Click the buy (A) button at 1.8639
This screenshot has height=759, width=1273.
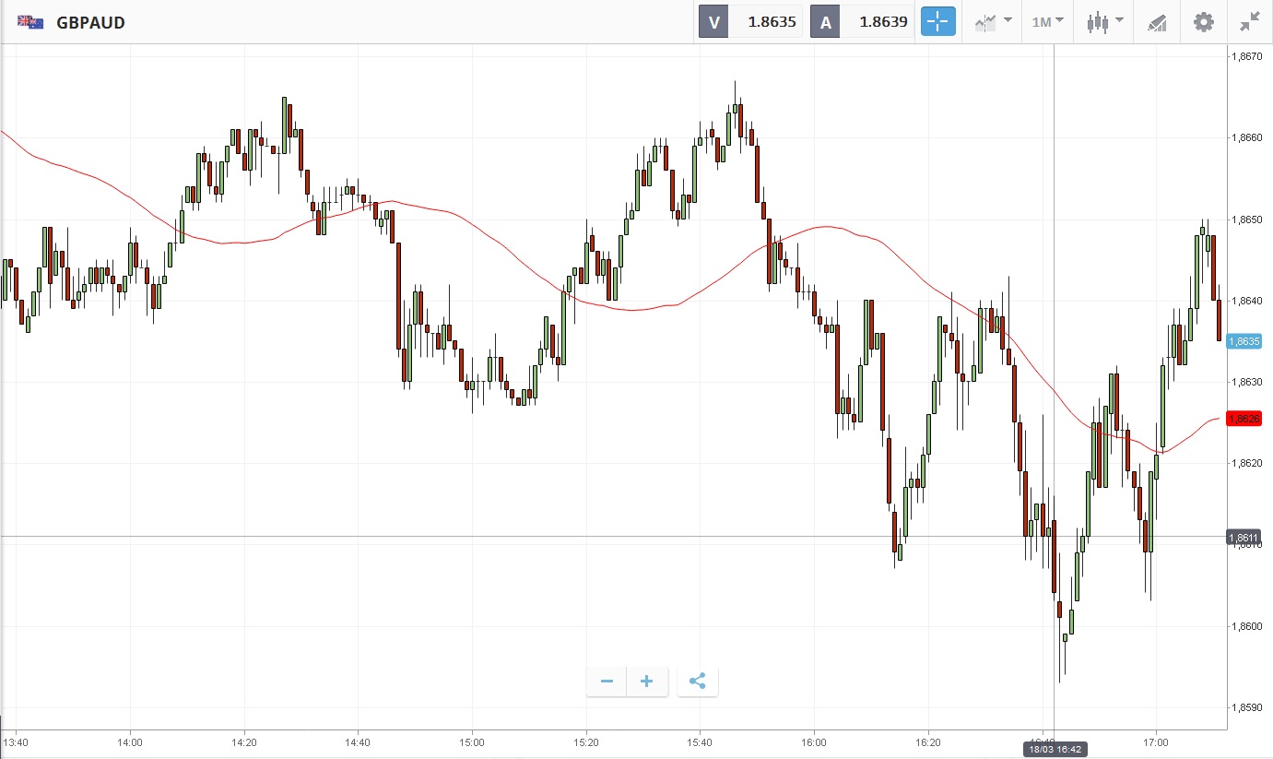pos(862,22)
